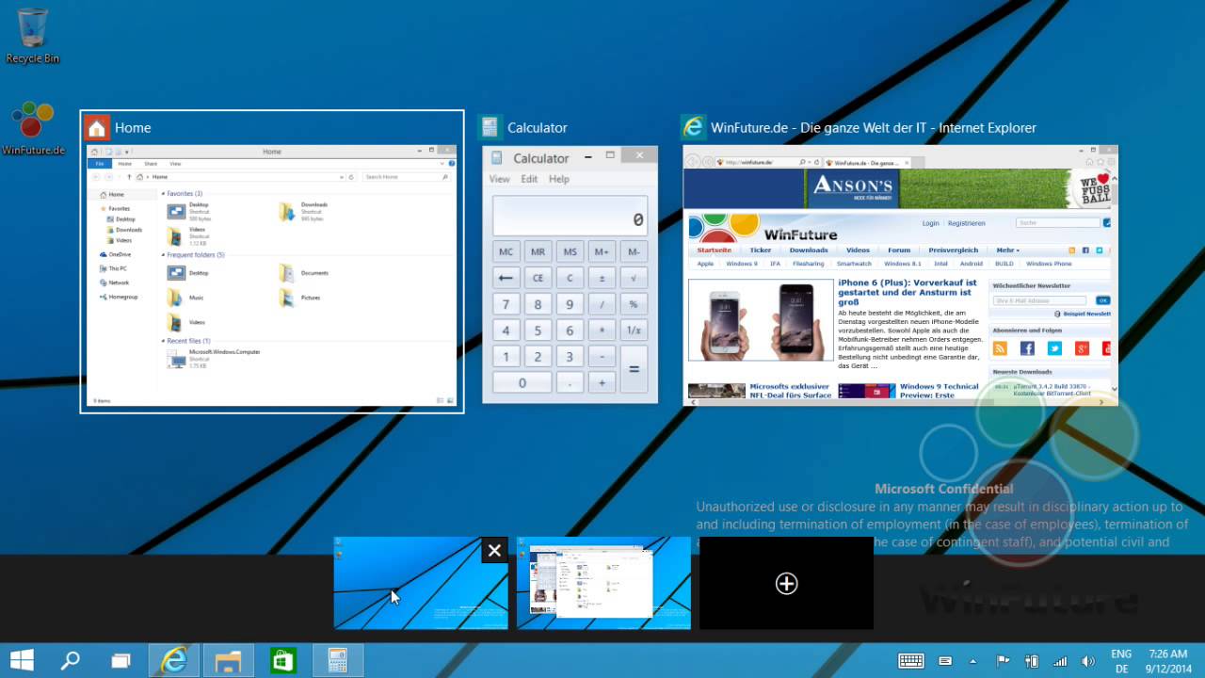Open the clock showing 7:26 AM
The image size is (1205, 678).
pyautogui.click(x=1167, y=660)
